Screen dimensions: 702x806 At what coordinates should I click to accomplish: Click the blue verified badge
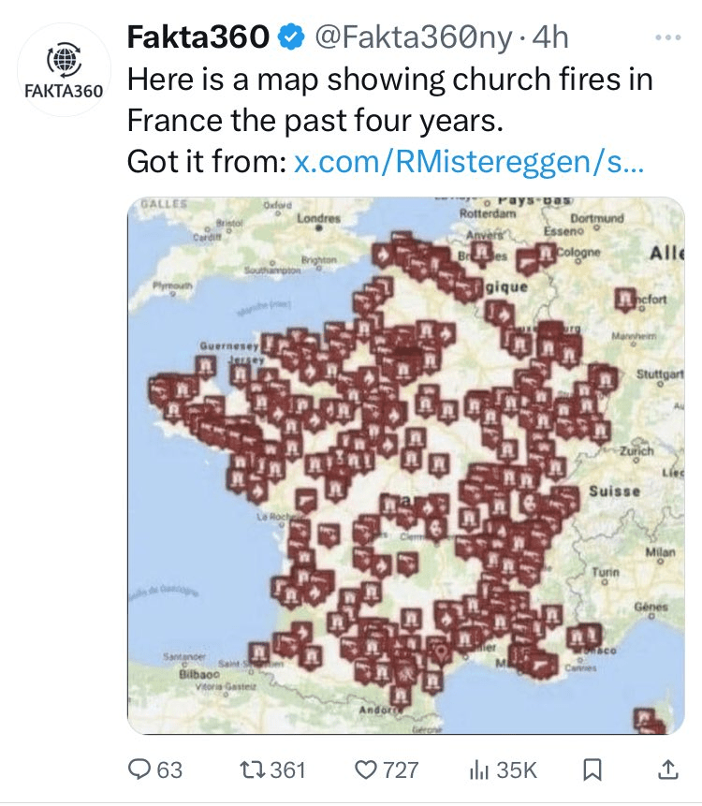tap(292, 38)
